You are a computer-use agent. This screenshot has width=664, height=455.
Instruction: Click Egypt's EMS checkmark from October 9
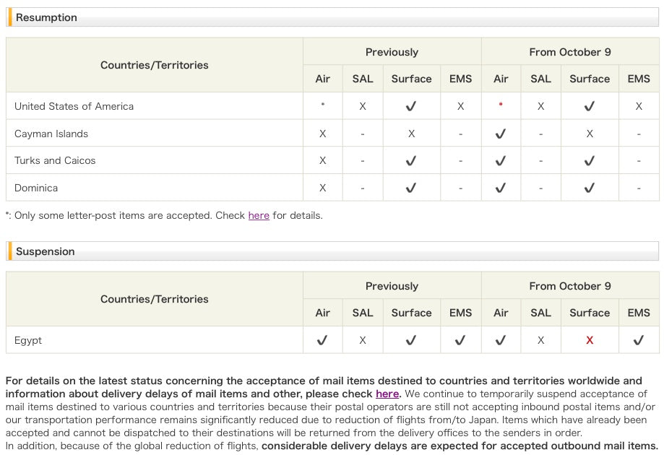639,340
